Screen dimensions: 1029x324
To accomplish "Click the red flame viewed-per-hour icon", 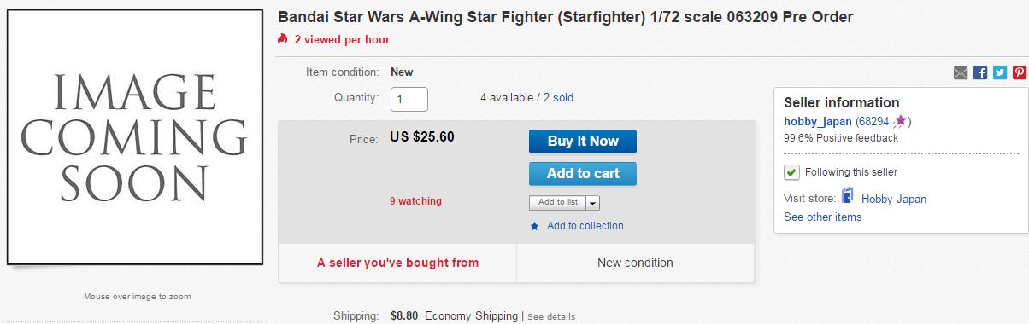I will point(283,39).
